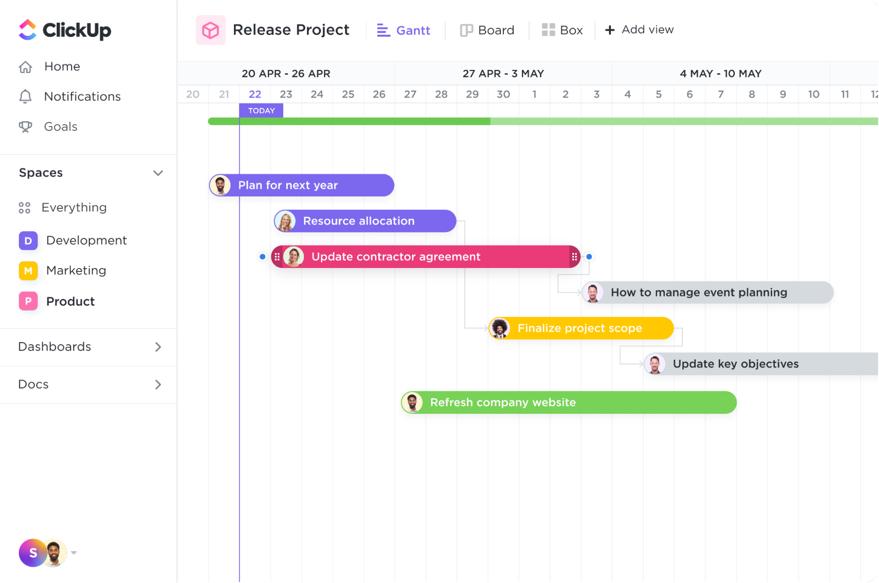Expand the Dashboards section
879x583 pixels.
(x=158, y=347)
